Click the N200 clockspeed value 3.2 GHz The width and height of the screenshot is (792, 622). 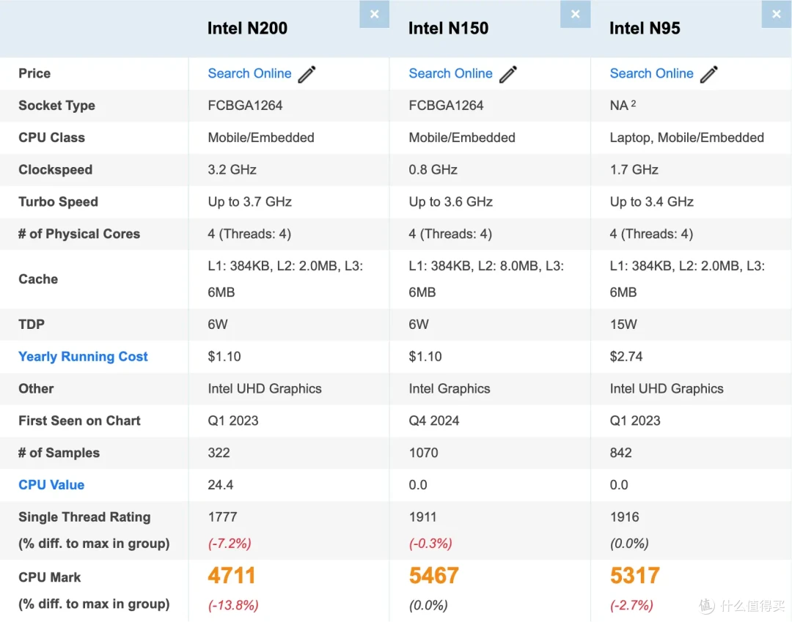(x=232, y=169)
